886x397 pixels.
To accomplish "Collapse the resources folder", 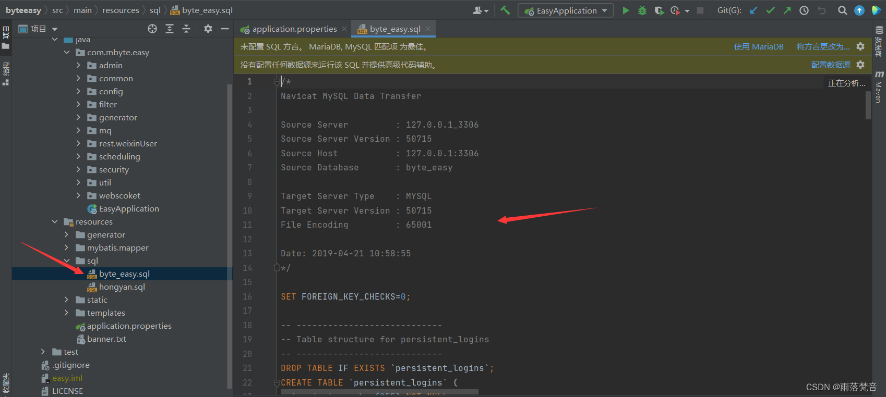I will click(55, 221).
